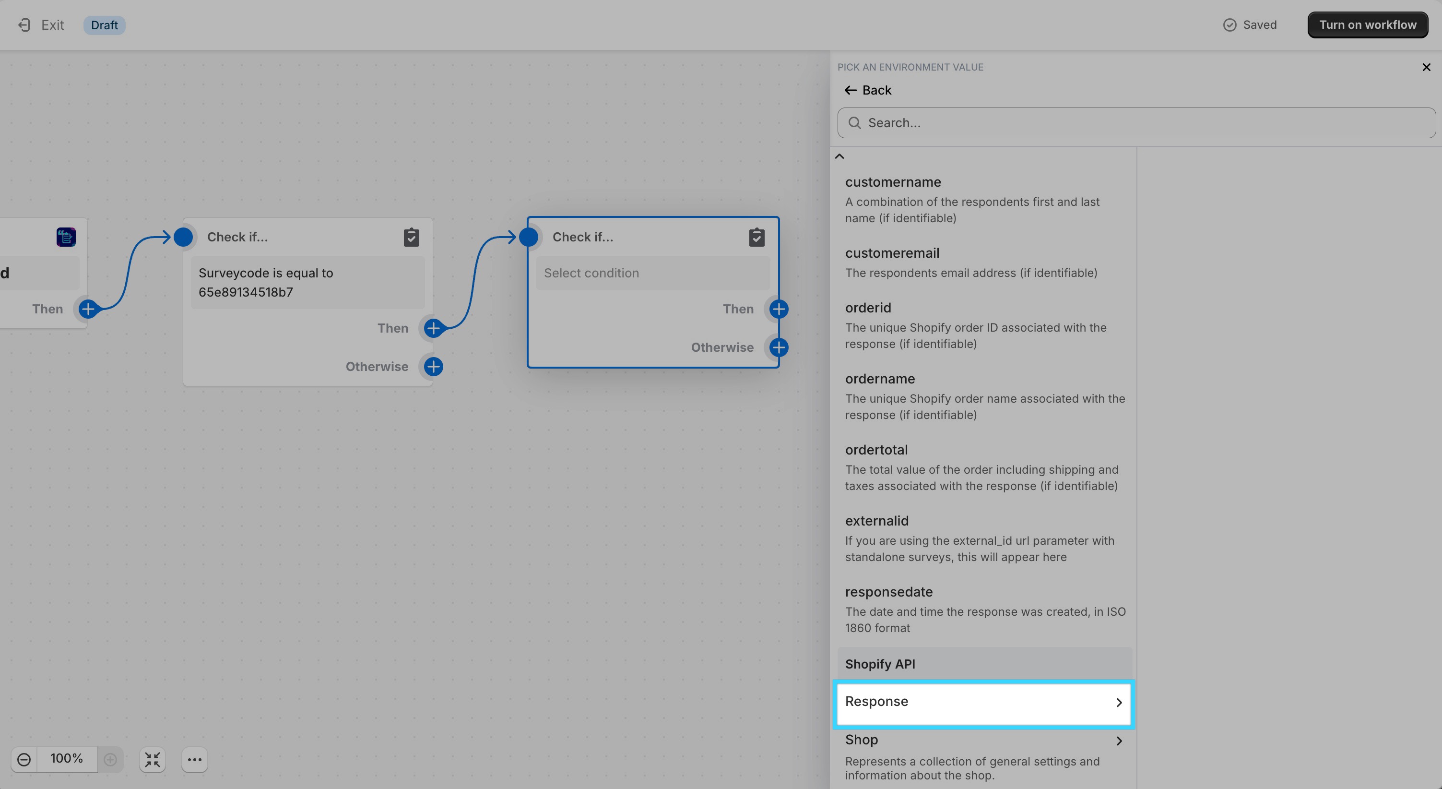Click the Select condition field
Screen dimensions: 1442x789
pyautogui.click(x=653, y=273)
